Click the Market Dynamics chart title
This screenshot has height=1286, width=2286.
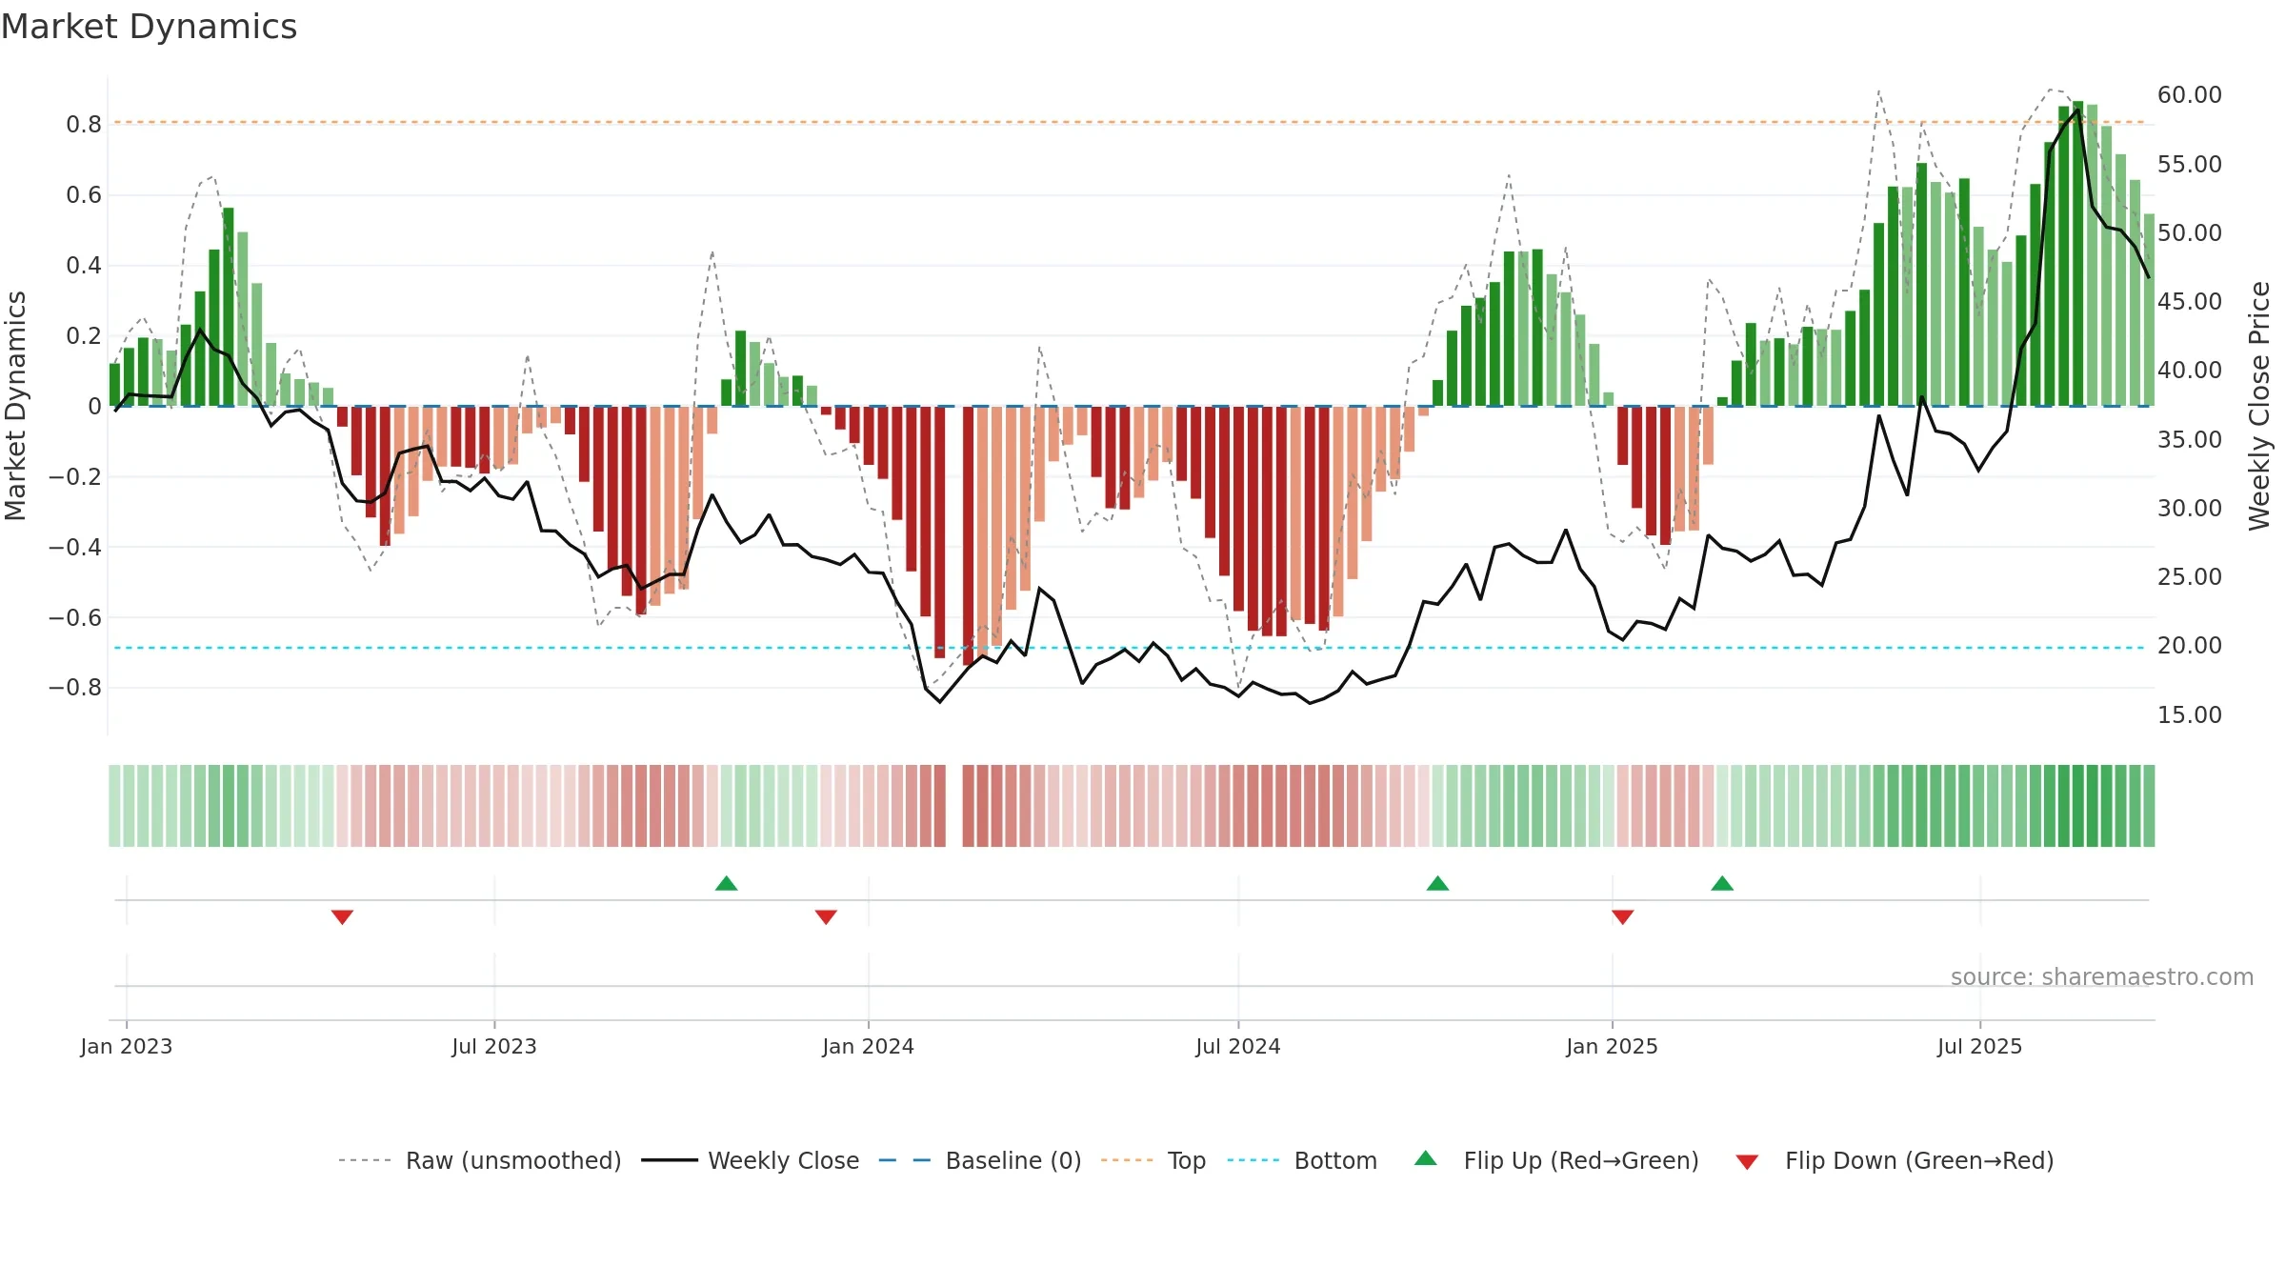149,27
